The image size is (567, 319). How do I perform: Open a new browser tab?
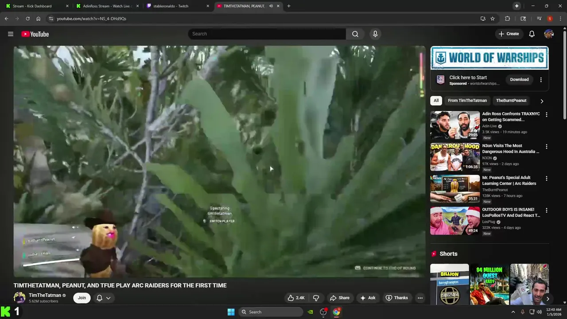coord(288,6)
